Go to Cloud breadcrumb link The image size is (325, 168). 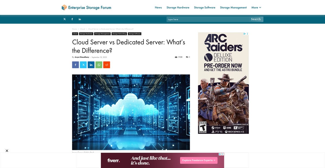pyautogui.click(x=83, y=29)
